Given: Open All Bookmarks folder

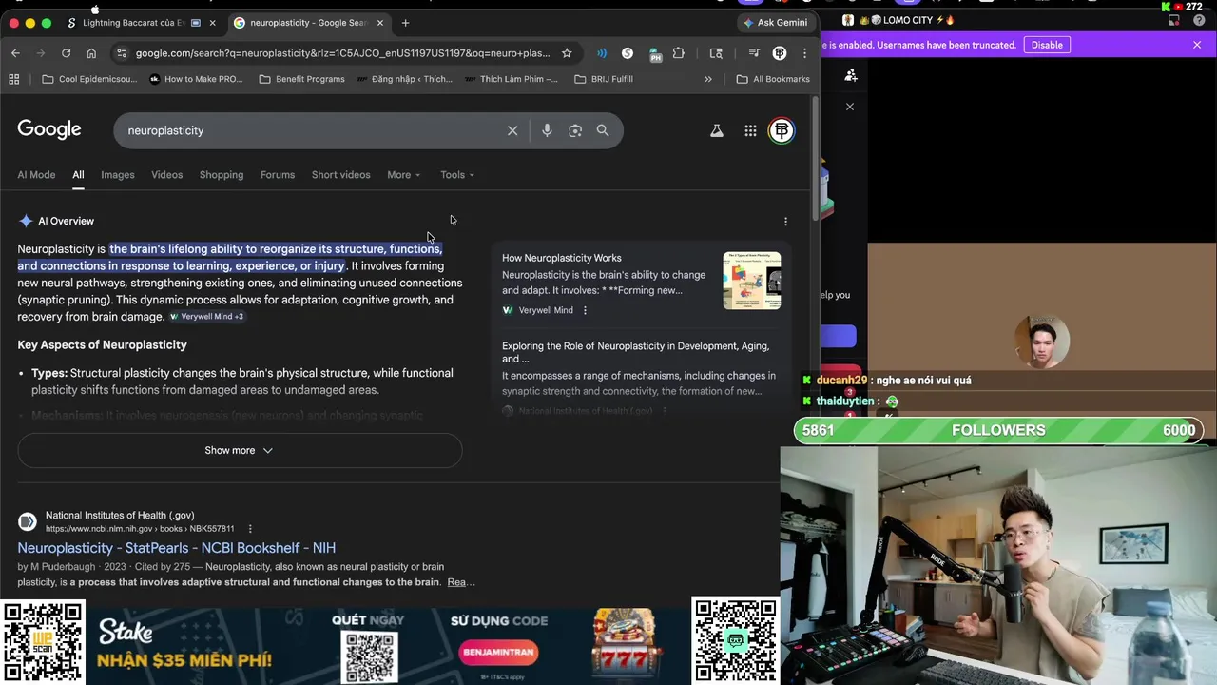Looking at the screenshot, I should click(773, 79).
